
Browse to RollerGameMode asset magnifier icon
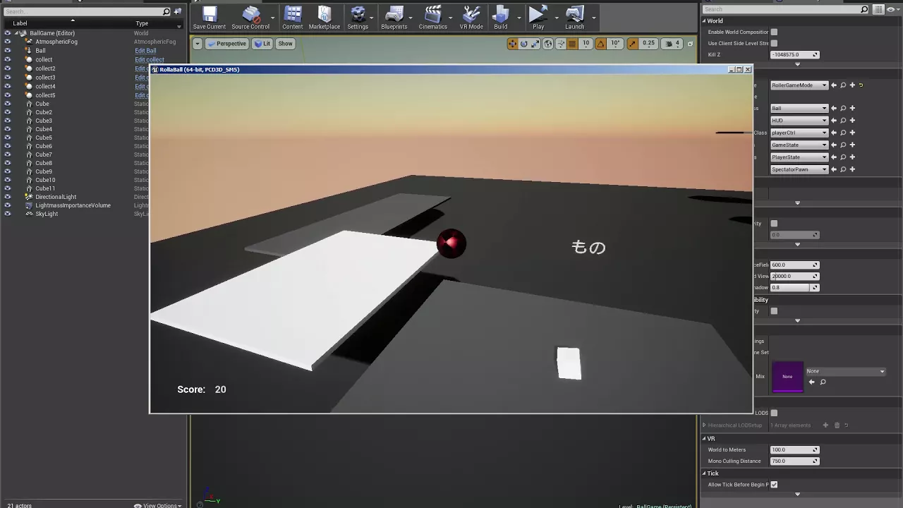pos(843,85)
